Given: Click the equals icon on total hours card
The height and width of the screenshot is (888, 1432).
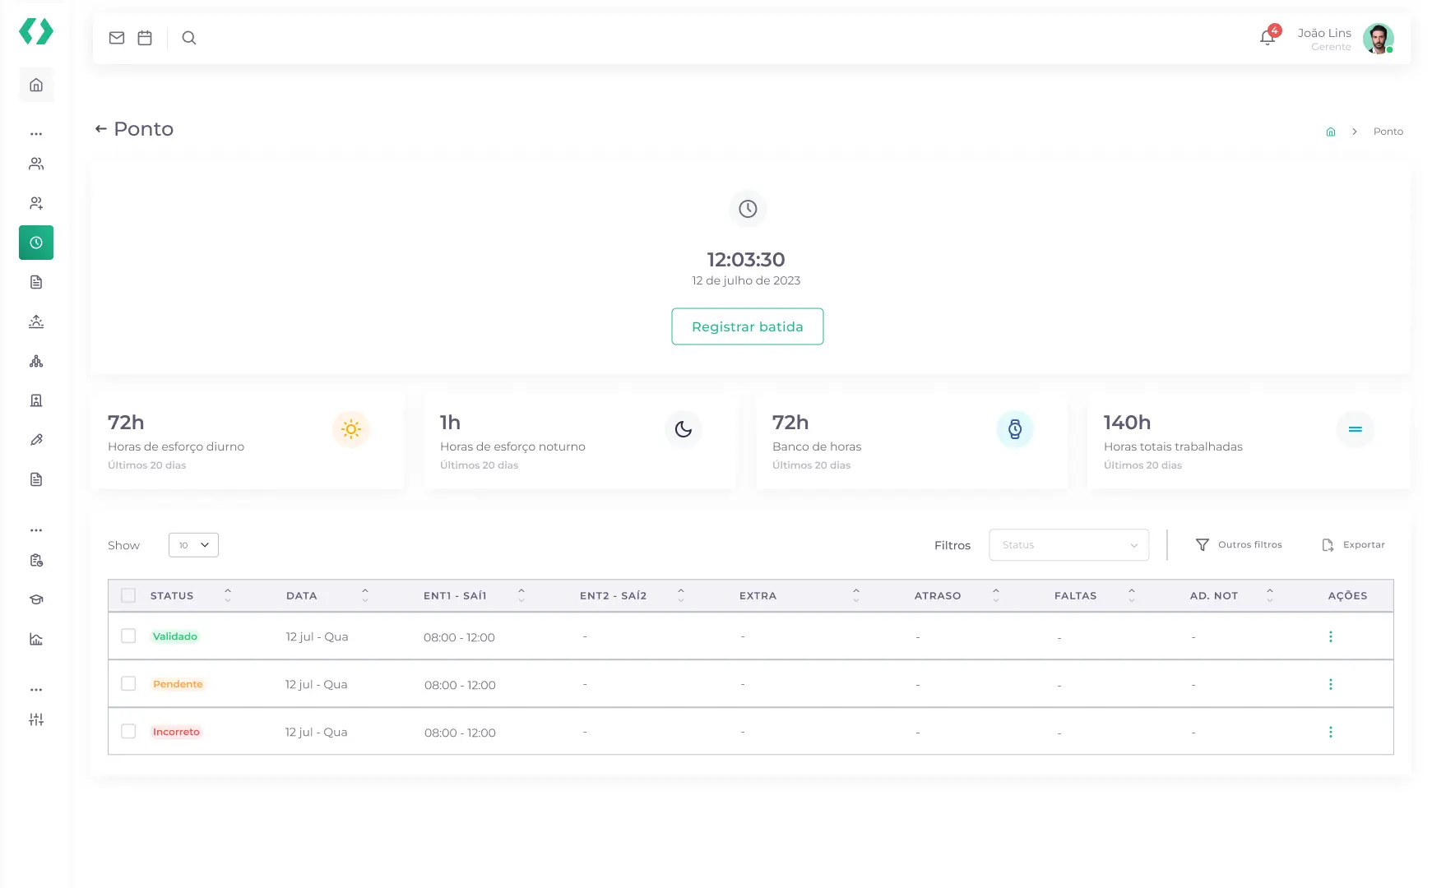Looking at the screenshot, I should (1356, 429).
